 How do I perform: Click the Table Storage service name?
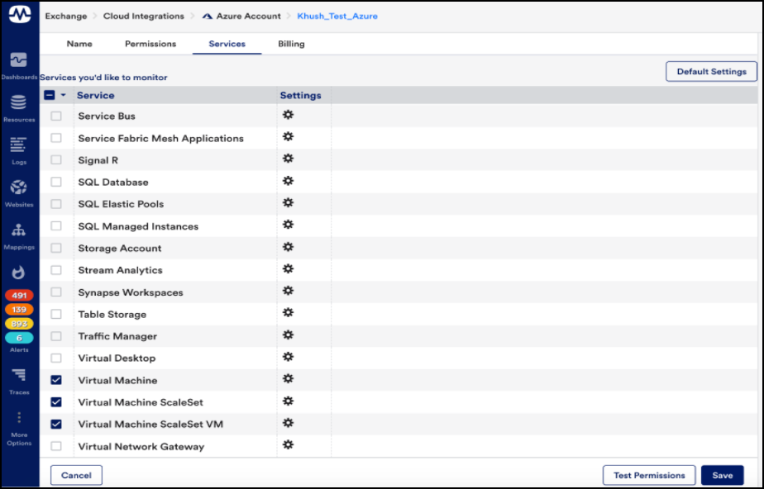(x=112, y=315)
